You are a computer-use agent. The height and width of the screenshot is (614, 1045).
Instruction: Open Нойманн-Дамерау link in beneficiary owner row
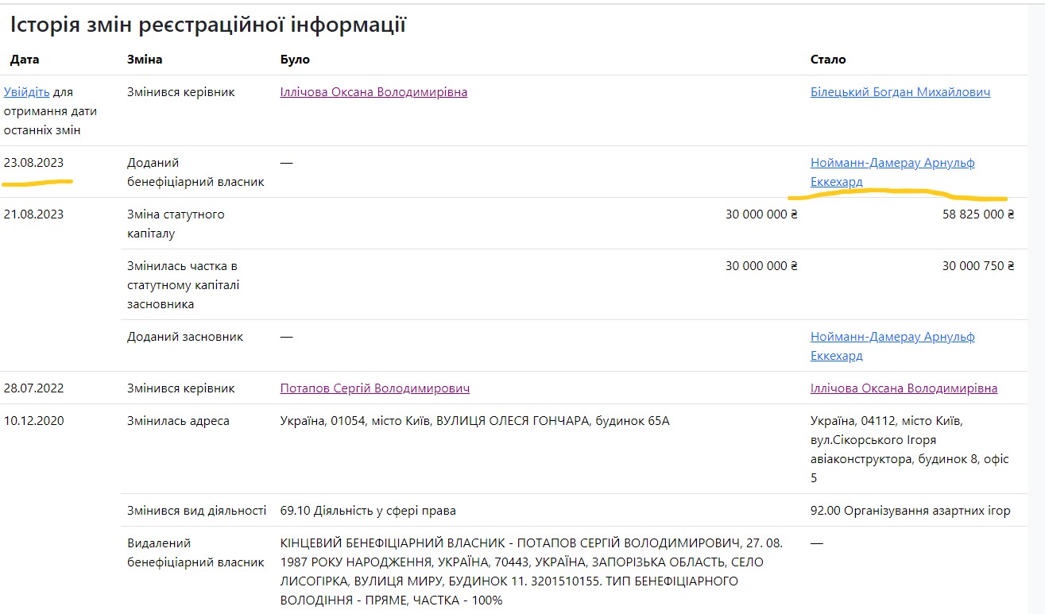[x=892, y=163]
